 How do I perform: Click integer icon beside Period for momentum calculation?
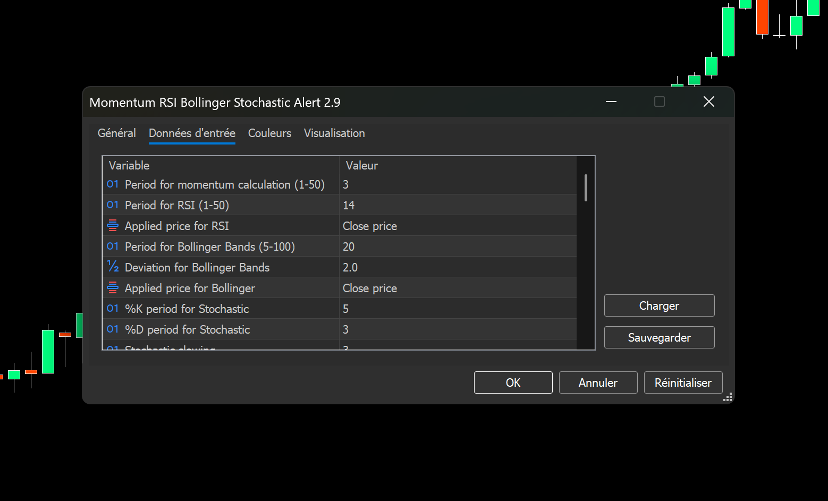click(112, 184)
